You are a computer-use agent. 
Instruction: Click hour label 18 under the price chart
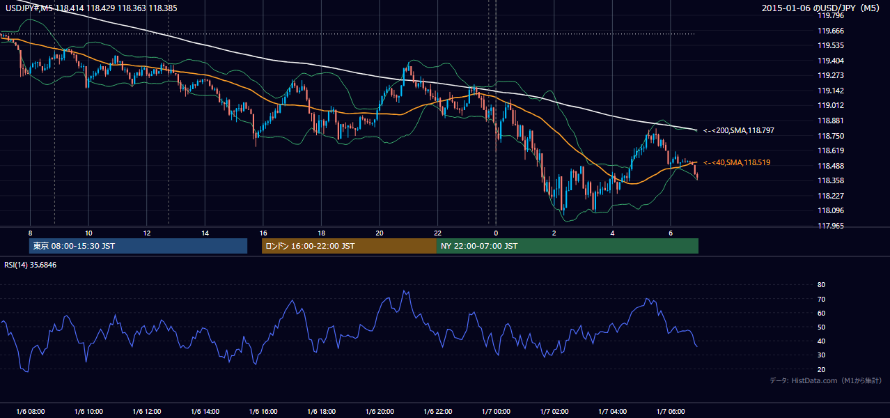[x=321, y=233]
